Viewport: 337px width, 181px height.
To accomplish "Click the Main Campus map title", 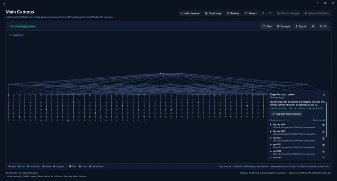I will tap(20, 12).
